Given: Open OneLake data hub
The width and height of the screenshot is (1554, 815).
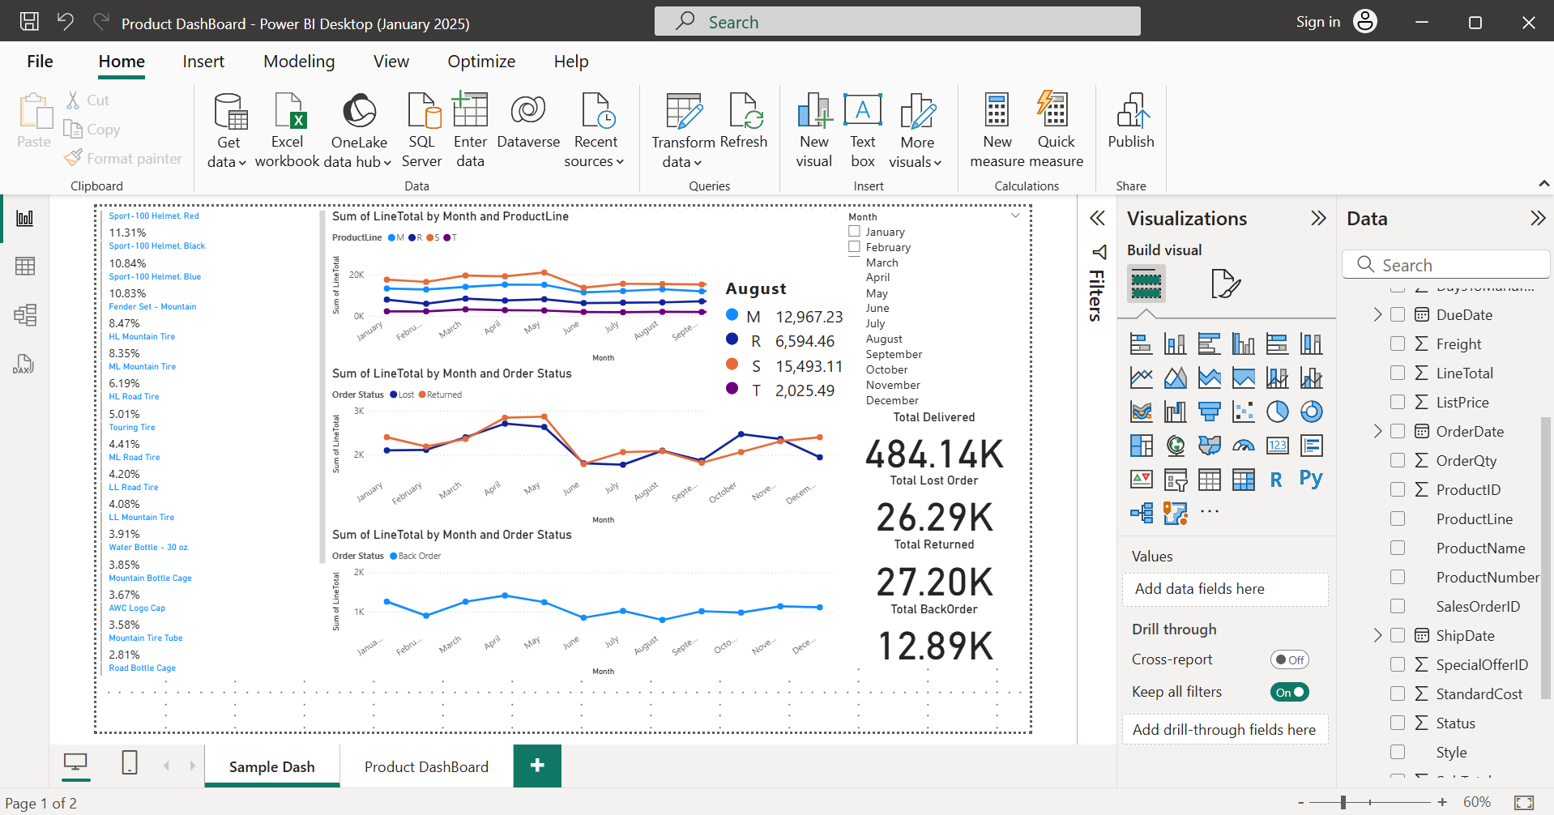Looking at the screenshot, I should pos(359,130).
